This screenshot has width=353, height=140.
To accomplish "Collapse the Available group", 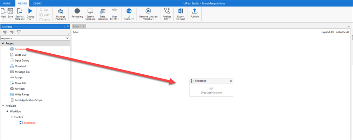I will point(3,106).
